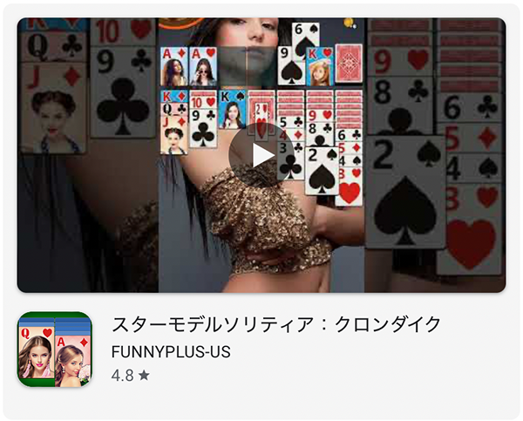This screenshot has height=421, width=523.
Task: Click the face-down stock pile card
Action: pos(349,64)
